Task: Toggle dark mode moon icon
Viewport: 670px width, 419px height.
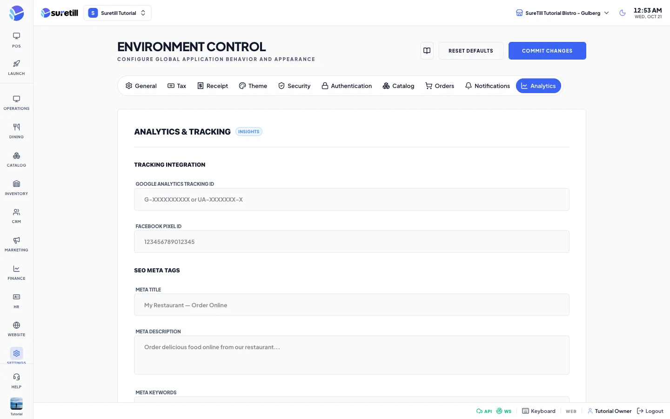Action: coord(623,13)
